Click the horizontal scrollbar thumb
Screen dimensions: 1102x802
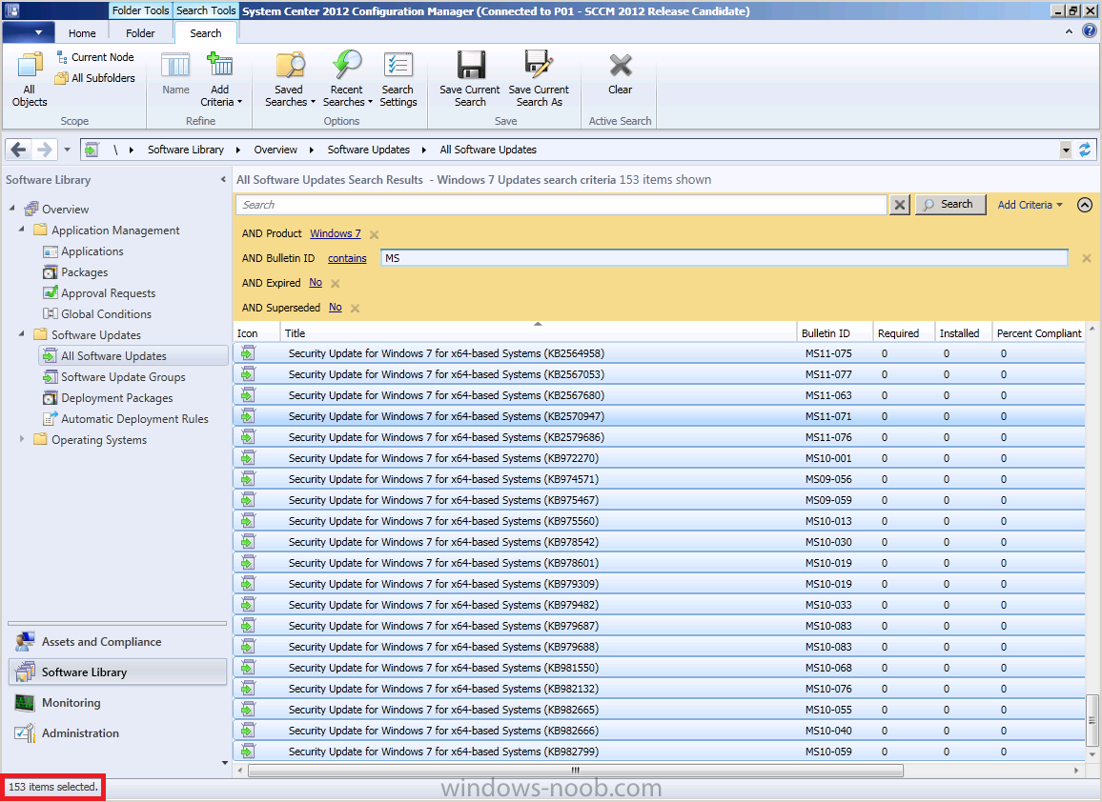tap(576, 771)
